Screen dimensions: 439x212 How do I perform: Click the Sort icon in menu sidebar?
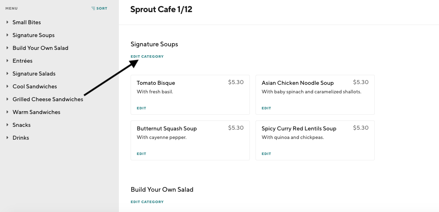click(93, 9)
